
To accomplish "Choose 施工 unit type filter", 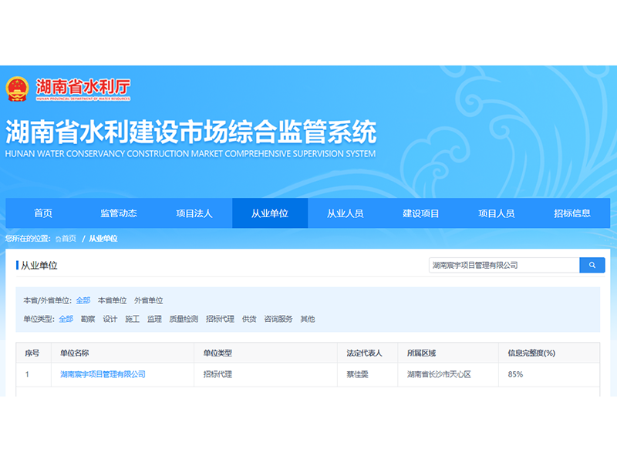I will tap(132, 319).
